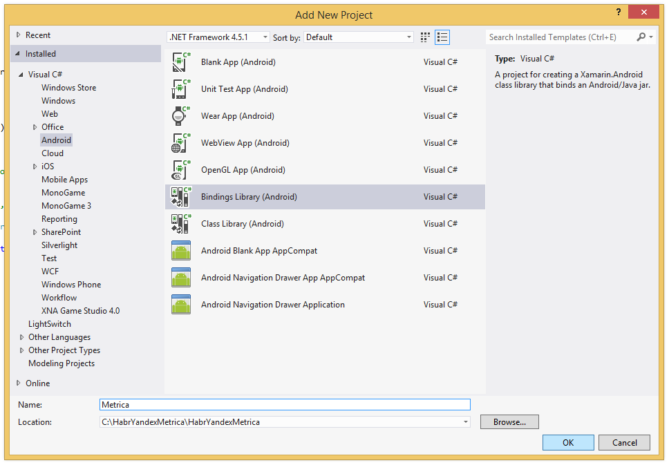Click the WebView App (Android) icon
Image resolution: width=669 pixels, height=465 pixels.
181,143
